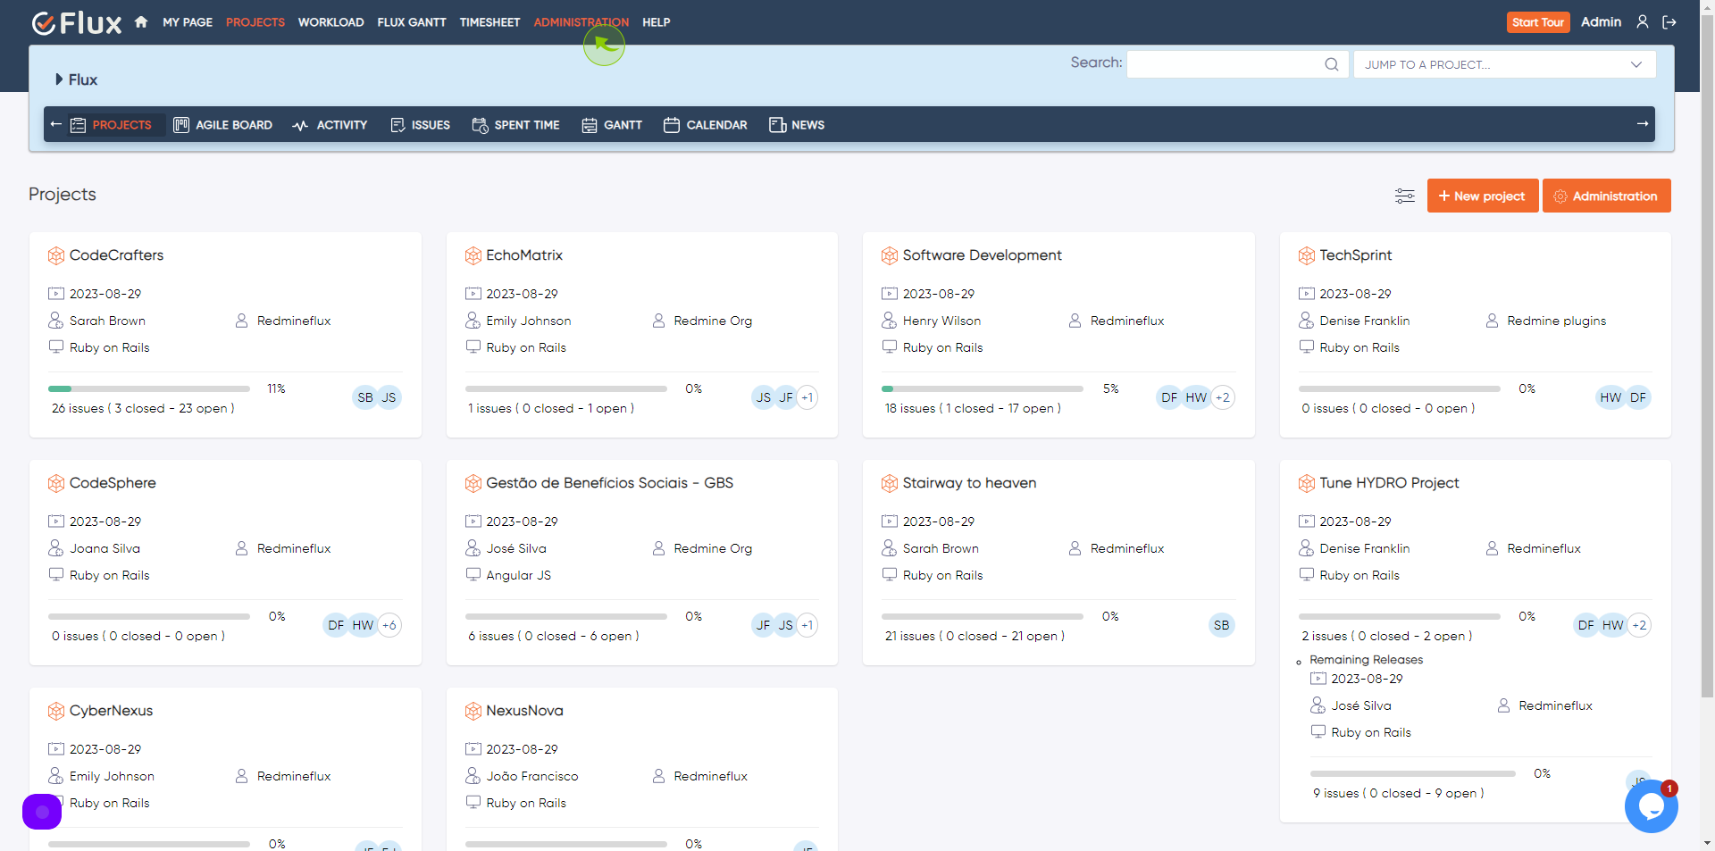Open the Jump to a project dropdown
The image size is (1715, 851).
click(x=1504, y=64)
